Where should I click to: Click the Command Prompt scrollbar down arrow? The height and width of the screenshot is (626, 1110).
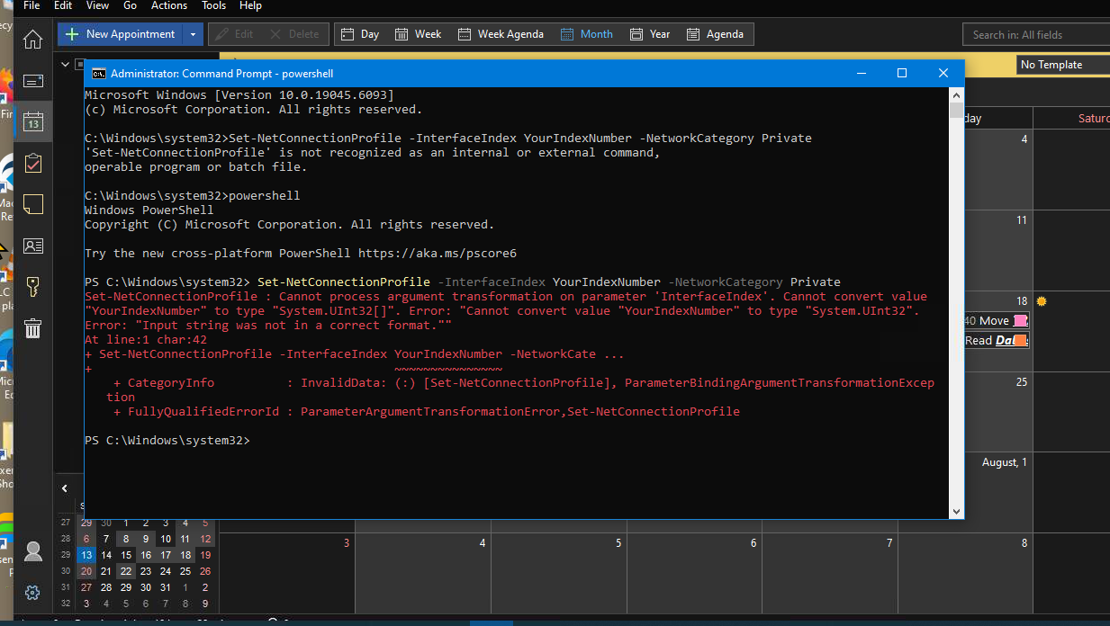click(x=956, y=511)
